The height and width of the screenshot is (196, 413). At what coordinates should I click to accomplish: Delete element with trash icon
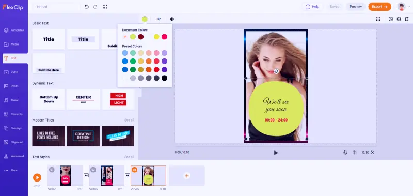click(x=407, y=19)
